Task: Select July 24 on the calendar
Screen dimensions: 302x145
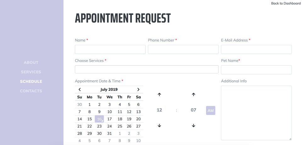Action: coord(109,126)
